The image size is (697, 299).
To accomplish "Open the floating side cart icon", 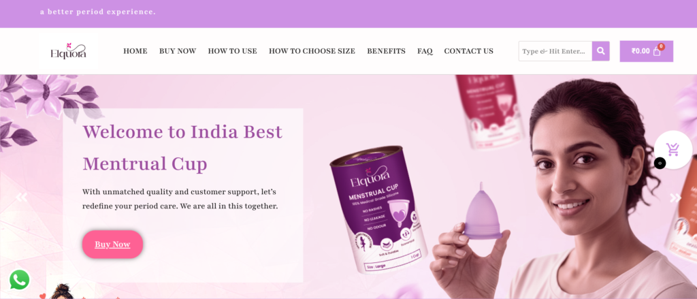I will coord(672,150).
